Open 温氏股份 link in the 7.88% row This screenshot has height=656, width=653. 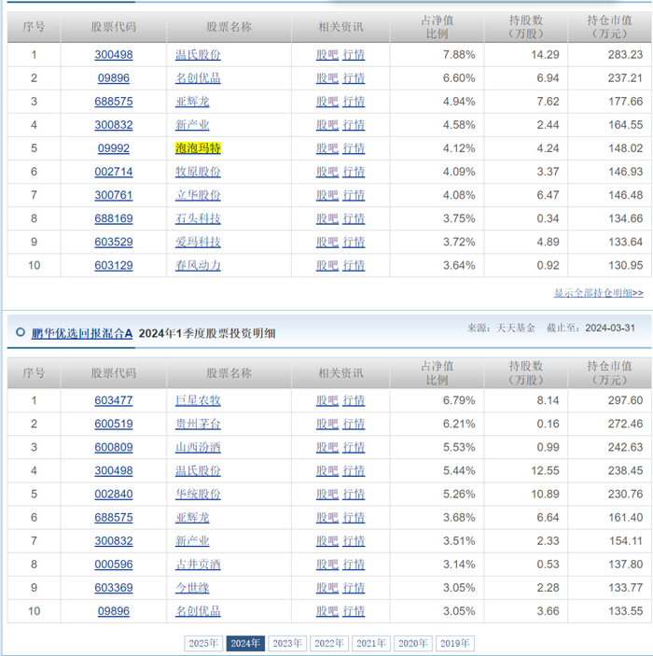coord(198,54)
